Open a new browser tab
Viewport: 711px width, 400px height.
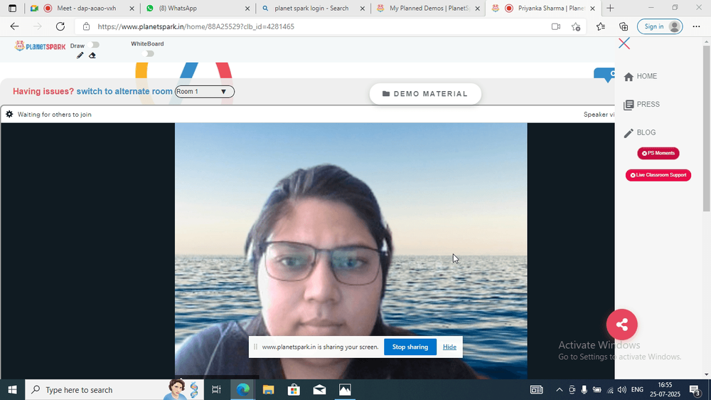610,8
